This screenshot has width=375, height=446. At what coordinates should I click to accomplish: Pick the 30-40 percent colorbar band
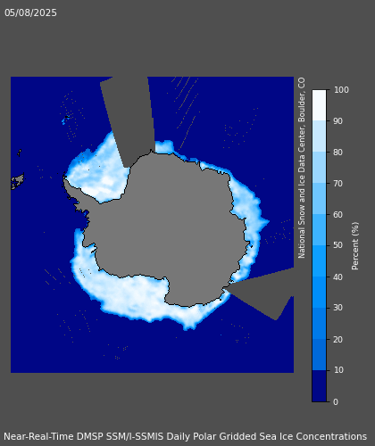(x=319, y=293)
